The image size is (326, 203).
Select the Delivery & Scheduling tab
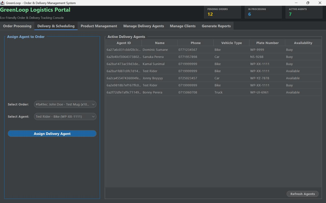click(56, 26)
